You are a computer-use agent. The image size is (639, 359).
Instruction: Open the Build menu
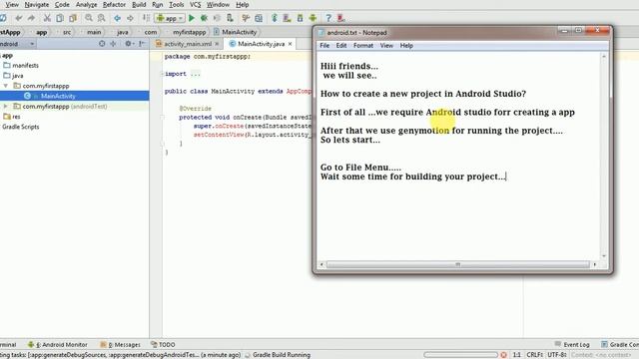pyautogui.click(x=139, y=5)
